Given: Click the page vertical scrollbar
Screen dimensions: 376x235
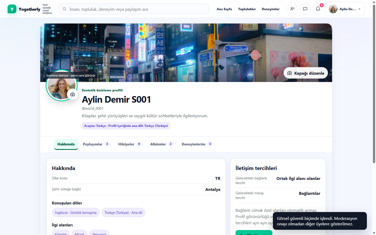Looking at the screenshot, I should point(374,84).
